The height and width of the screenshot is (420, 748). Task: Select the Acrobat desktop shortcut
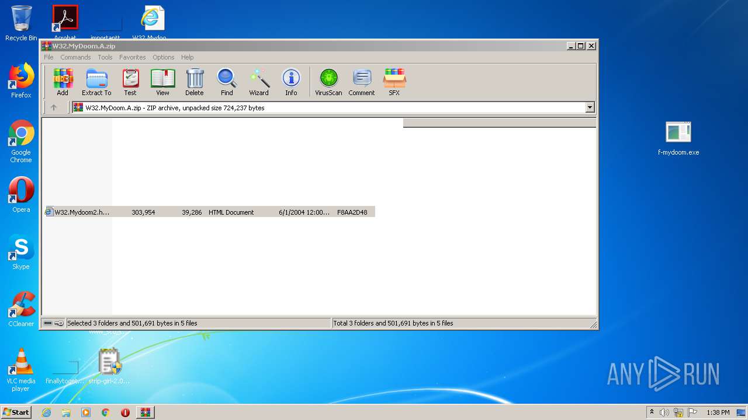tap(65, 22)
